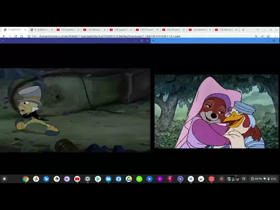Screen dimensions: 280x210
Task: Open the YouTube app on the shelf
Action: [77, 179]
